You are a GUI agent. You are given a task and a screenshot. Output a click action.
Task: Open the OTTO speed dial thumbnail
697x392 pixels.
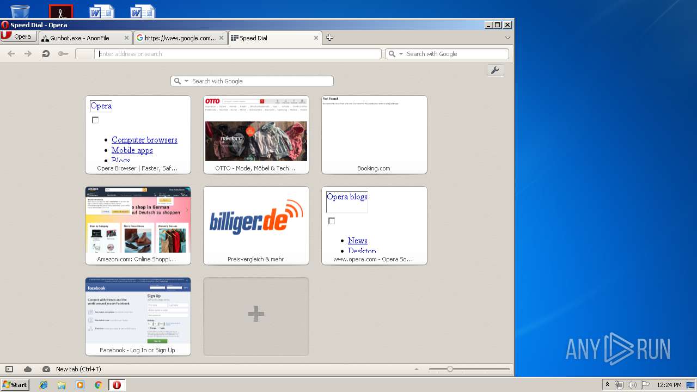coord(256,134)
